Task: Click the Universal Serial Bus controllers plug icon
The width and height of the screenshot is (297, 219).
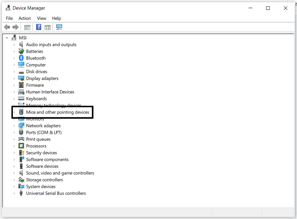Action: (21, 193)
